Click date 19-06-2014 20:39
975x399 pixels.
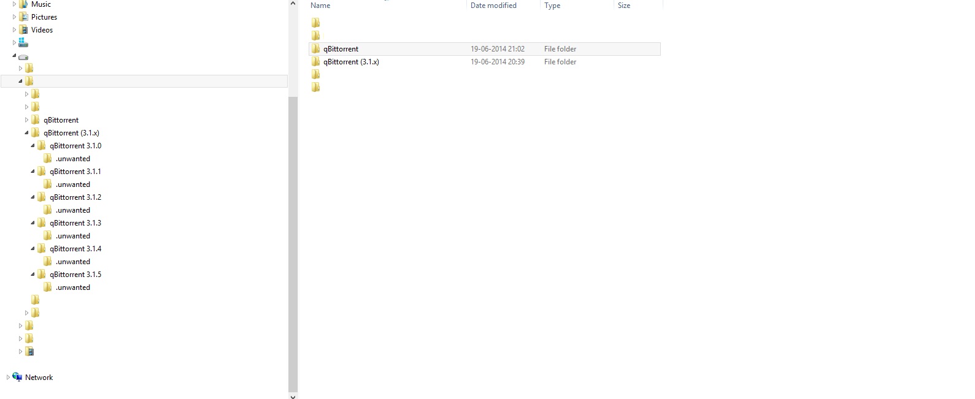(x=498, y=62)
